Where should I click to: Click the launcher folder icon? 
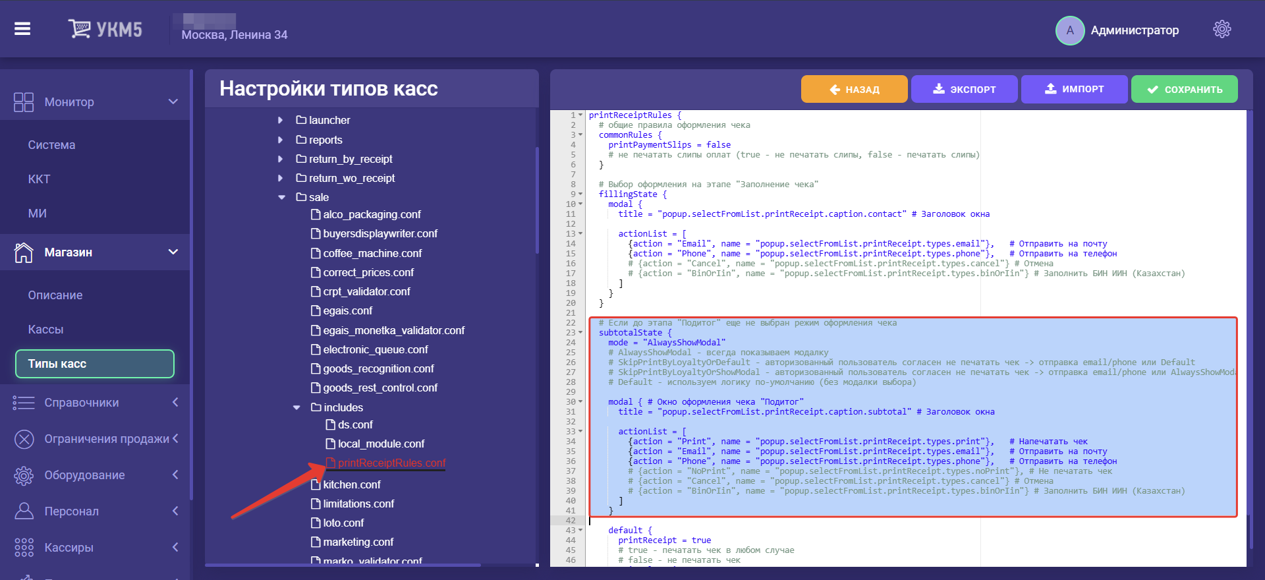point(301,120)
